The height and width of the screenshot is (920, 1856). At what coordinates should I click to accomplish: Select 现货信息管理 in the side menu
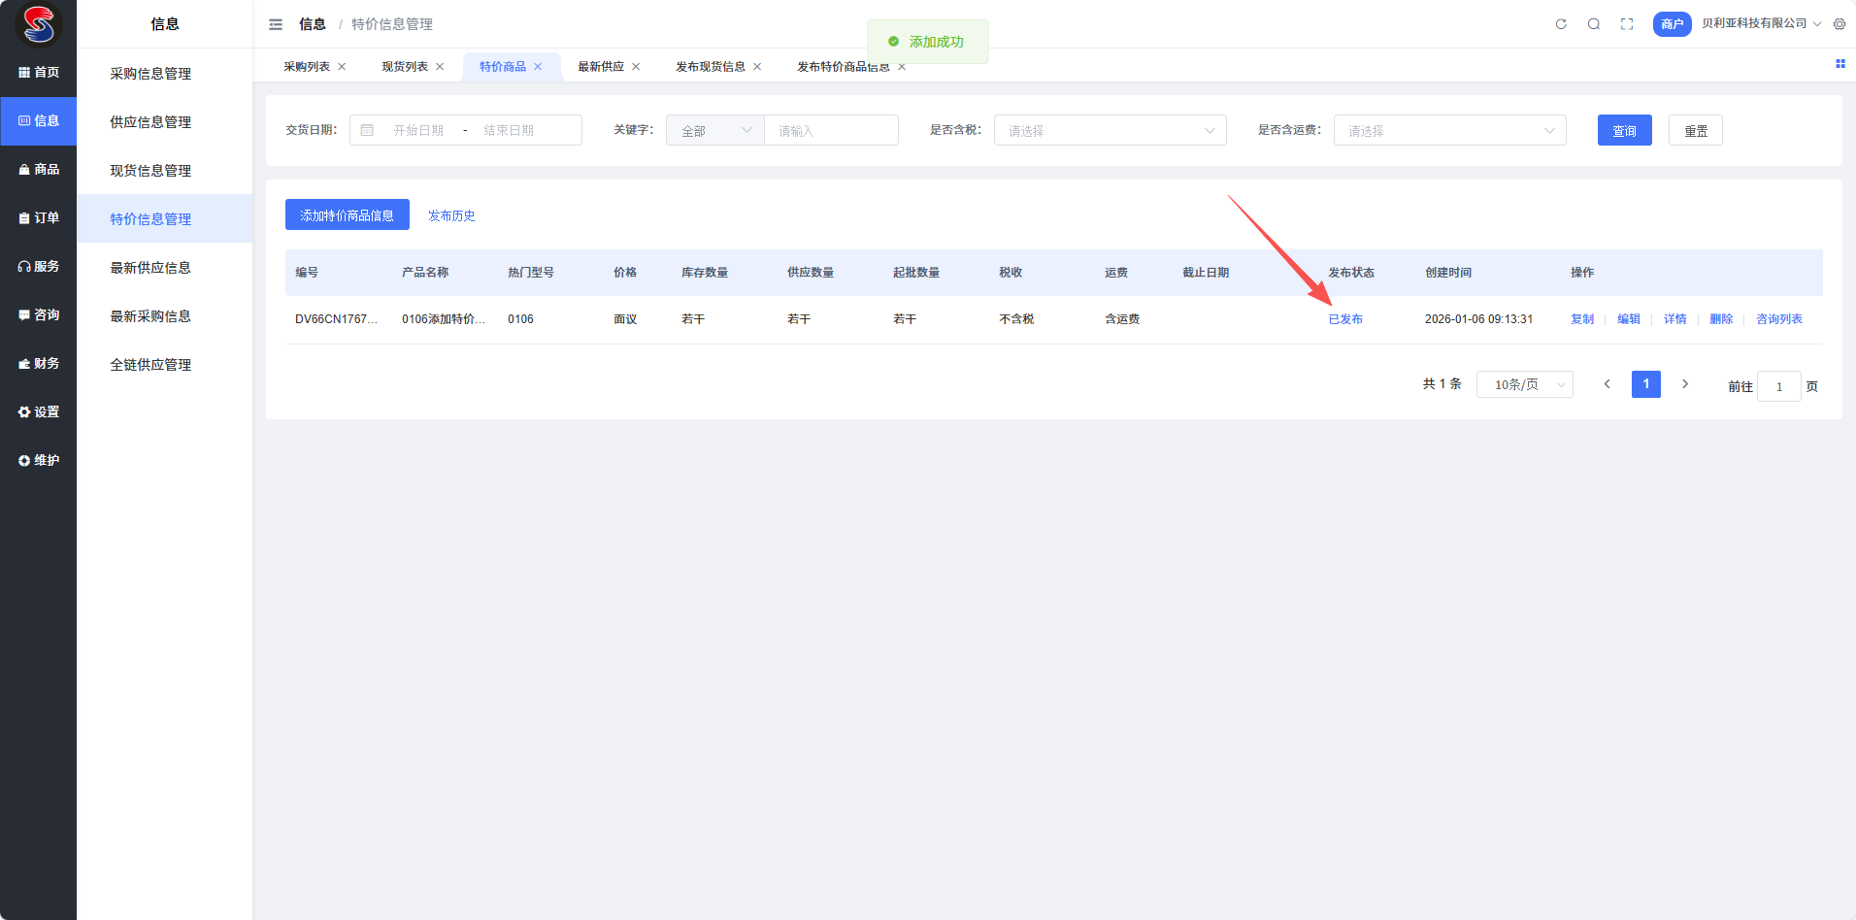[x=150, y=171]
